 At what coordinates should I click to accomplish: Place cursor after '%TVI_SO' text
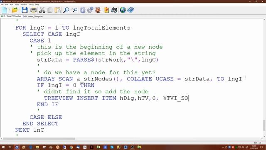pyautogui.click(x=188, y=98)
